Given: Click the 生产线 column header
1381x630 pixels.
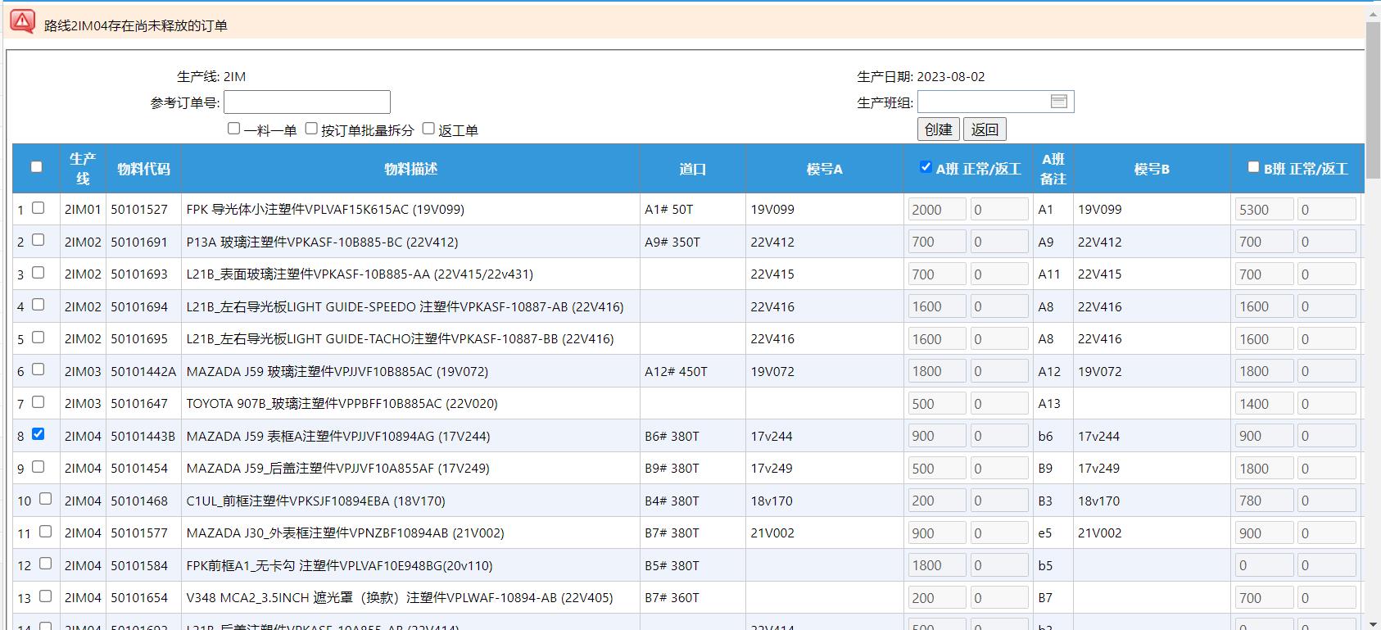Looking at the screenshot, I should tap(83, 168).
